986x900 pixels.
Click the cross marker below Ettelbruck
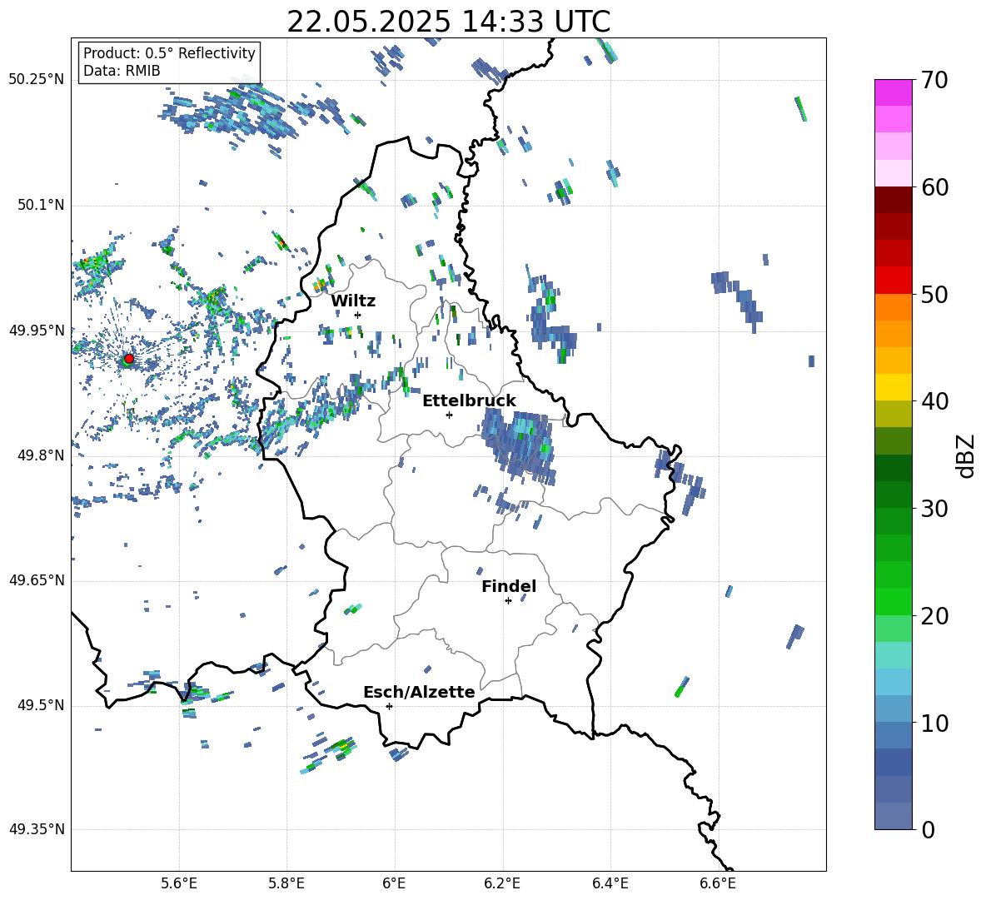coord(449,415)
